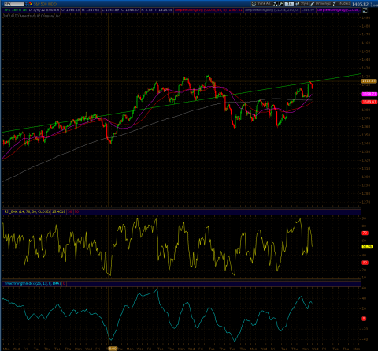The height and width of the screenshot is (351, 378).
Task: Select the RSI_EMA study header label
Action: tap(27, 211)
